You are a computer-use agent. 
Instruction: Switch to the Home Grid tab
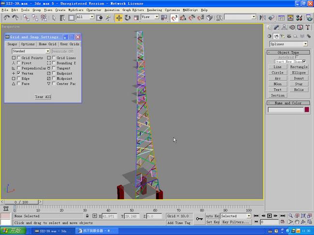click(x=47, y=44)
